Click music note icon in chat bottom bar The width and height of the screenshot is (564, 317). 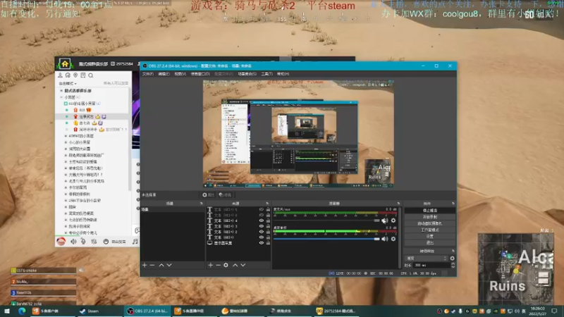click(x=135, y=242)
